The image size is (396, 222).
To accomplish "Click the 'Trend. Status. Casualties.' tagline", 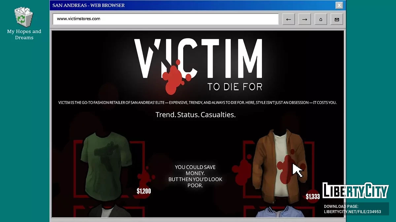I will point(195,115).
